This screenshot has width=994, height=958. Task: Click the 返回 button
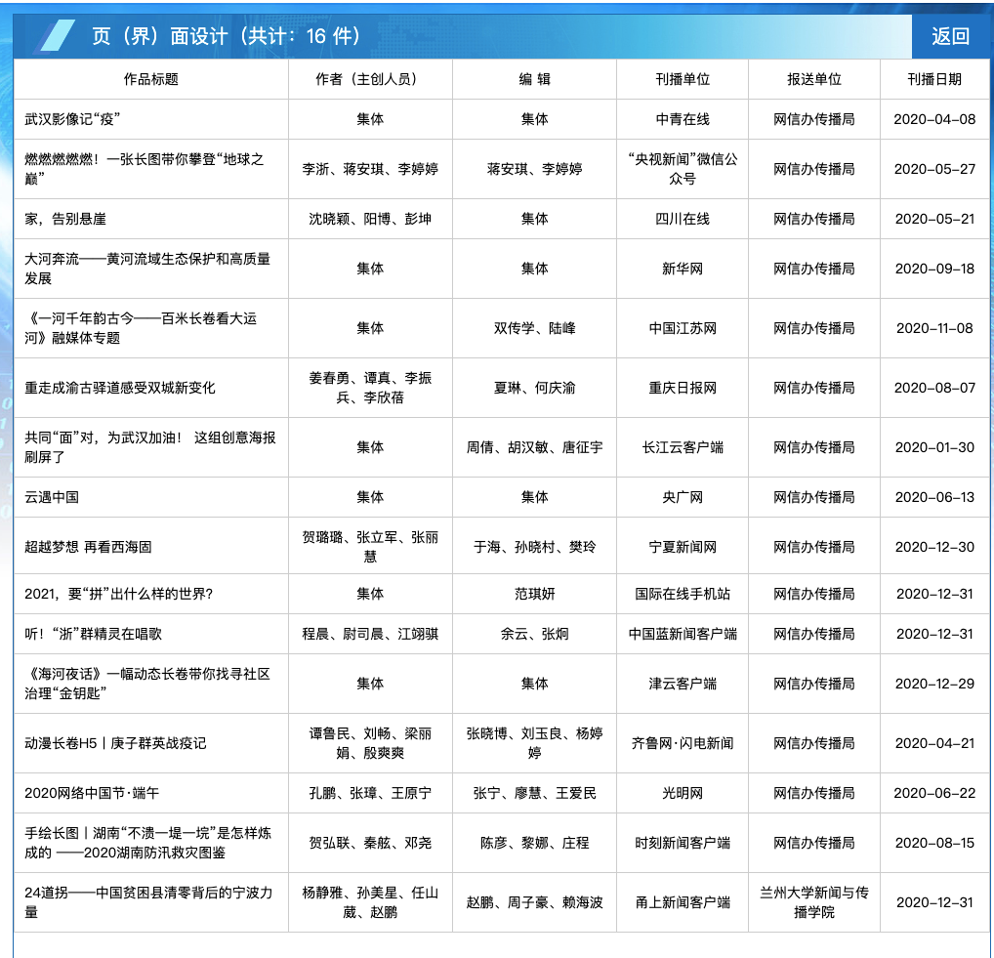[x=950, y=36]
